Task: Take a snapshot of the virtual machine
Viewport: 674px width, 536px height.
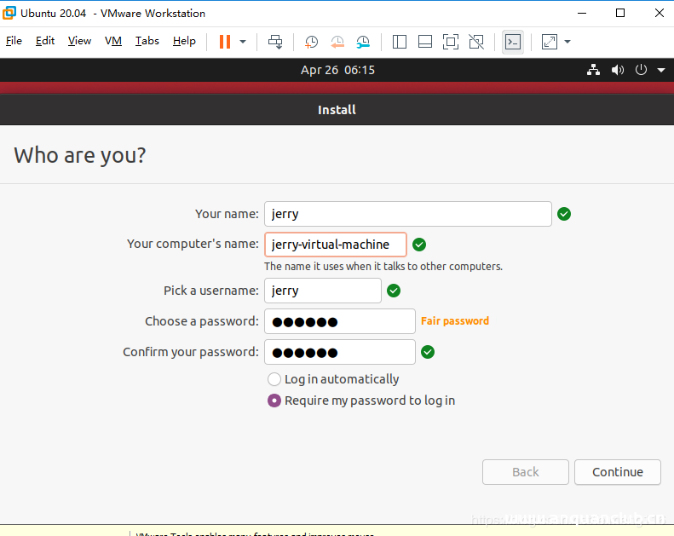Action: [312, 42]
